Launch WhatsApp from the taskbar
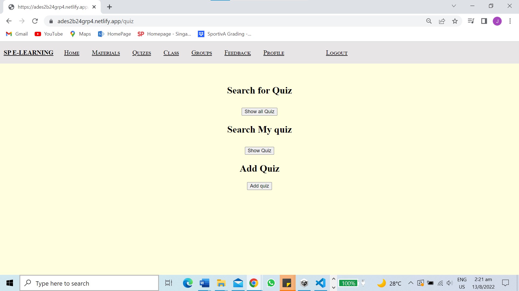Screen dimensions: 519x291 click(271, 283)
